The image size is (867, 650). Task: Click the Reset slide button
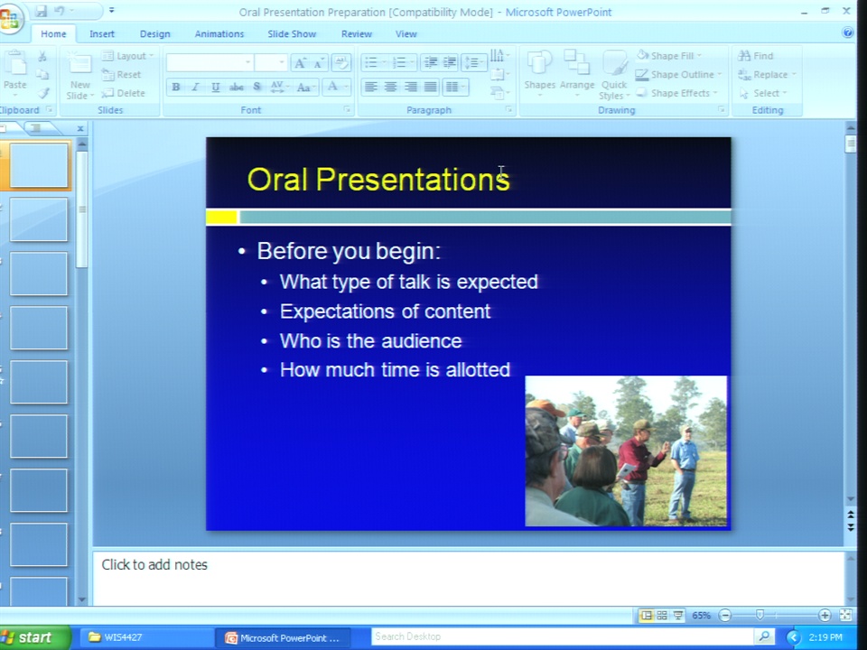click(x=122, y=74)
